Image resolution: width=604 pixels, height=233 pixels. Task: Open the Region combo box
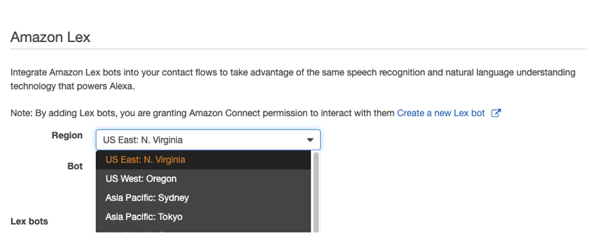(x=208, y=140)
